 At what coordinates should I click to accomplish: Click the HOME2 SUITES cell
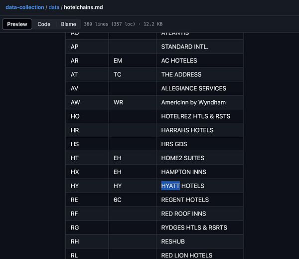point(200,158)
